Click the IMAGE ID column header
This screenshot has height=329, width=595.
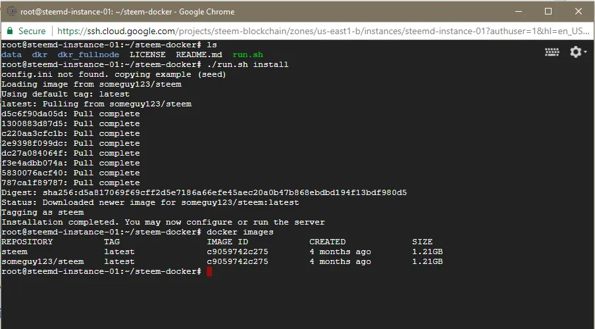point(227,242)
